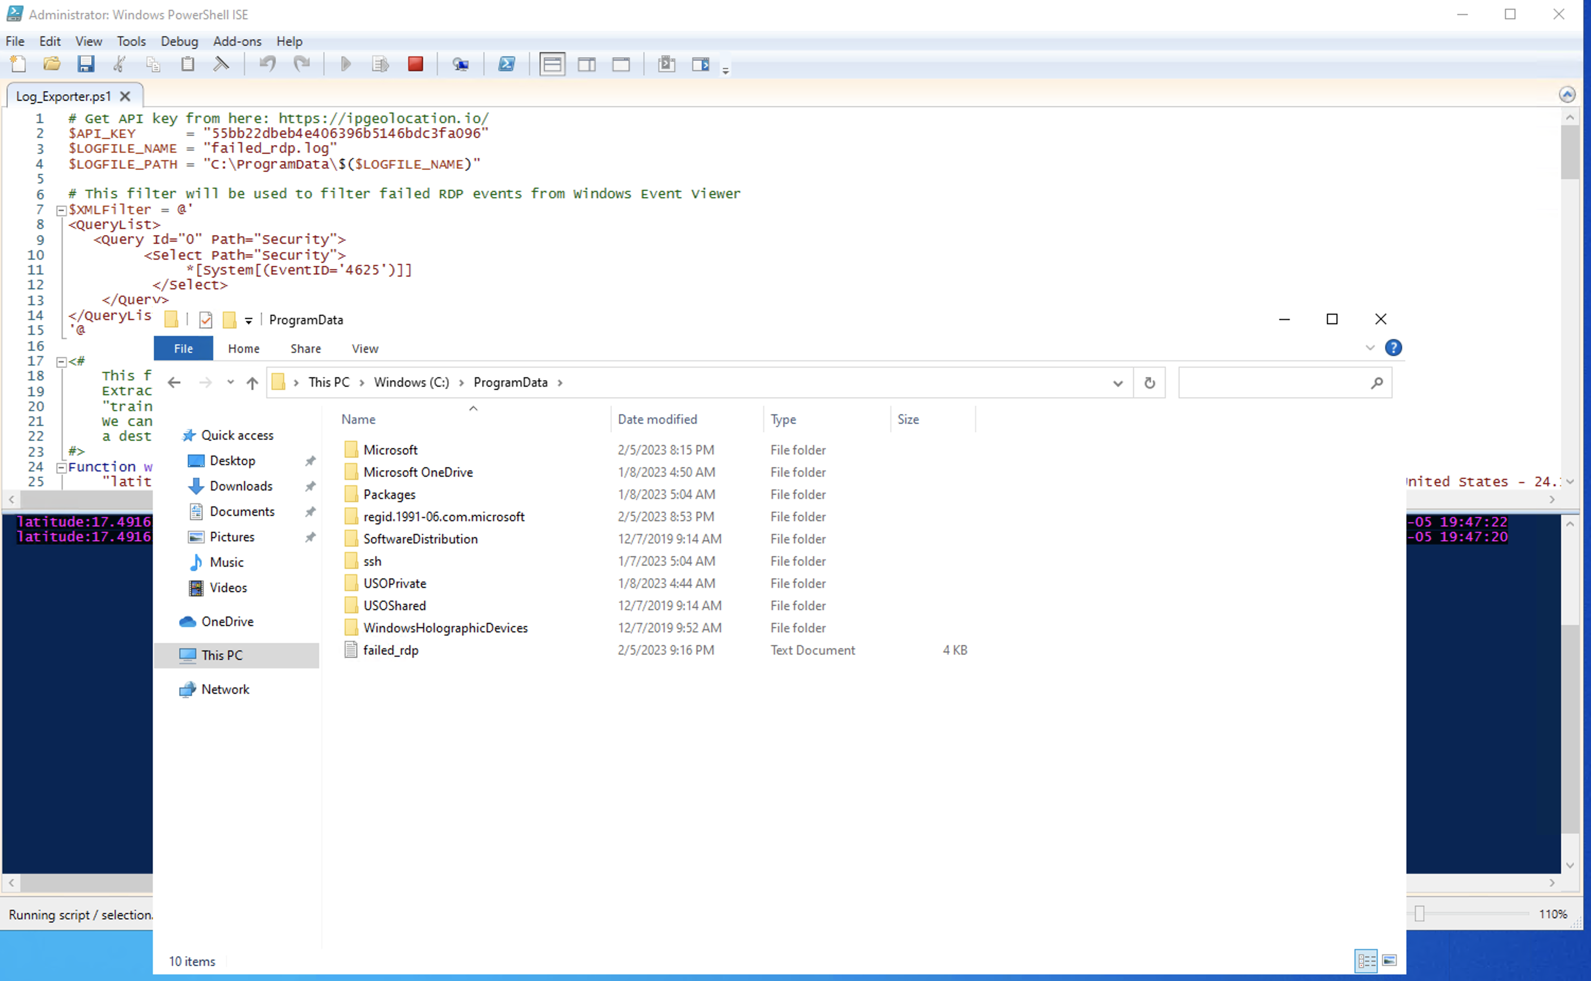Maximize the script pane via the toolbar

tap(621, 64)
